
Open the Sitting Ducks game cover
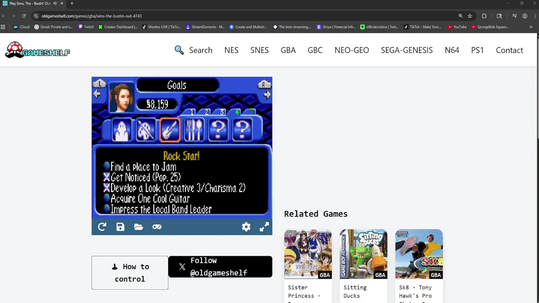click(363, 254)
